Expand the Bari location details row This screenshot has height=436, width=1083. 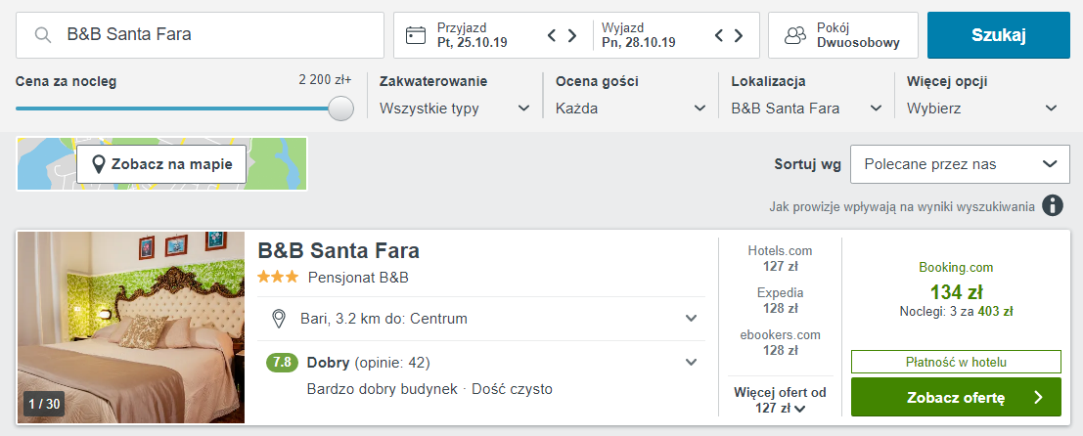click(x=691, y=319)
